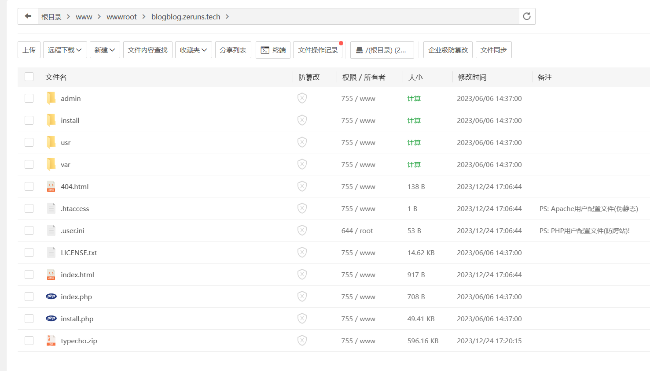Refresh the file list
The height and width of the screenshot is (371, 650).
[527, 16]
